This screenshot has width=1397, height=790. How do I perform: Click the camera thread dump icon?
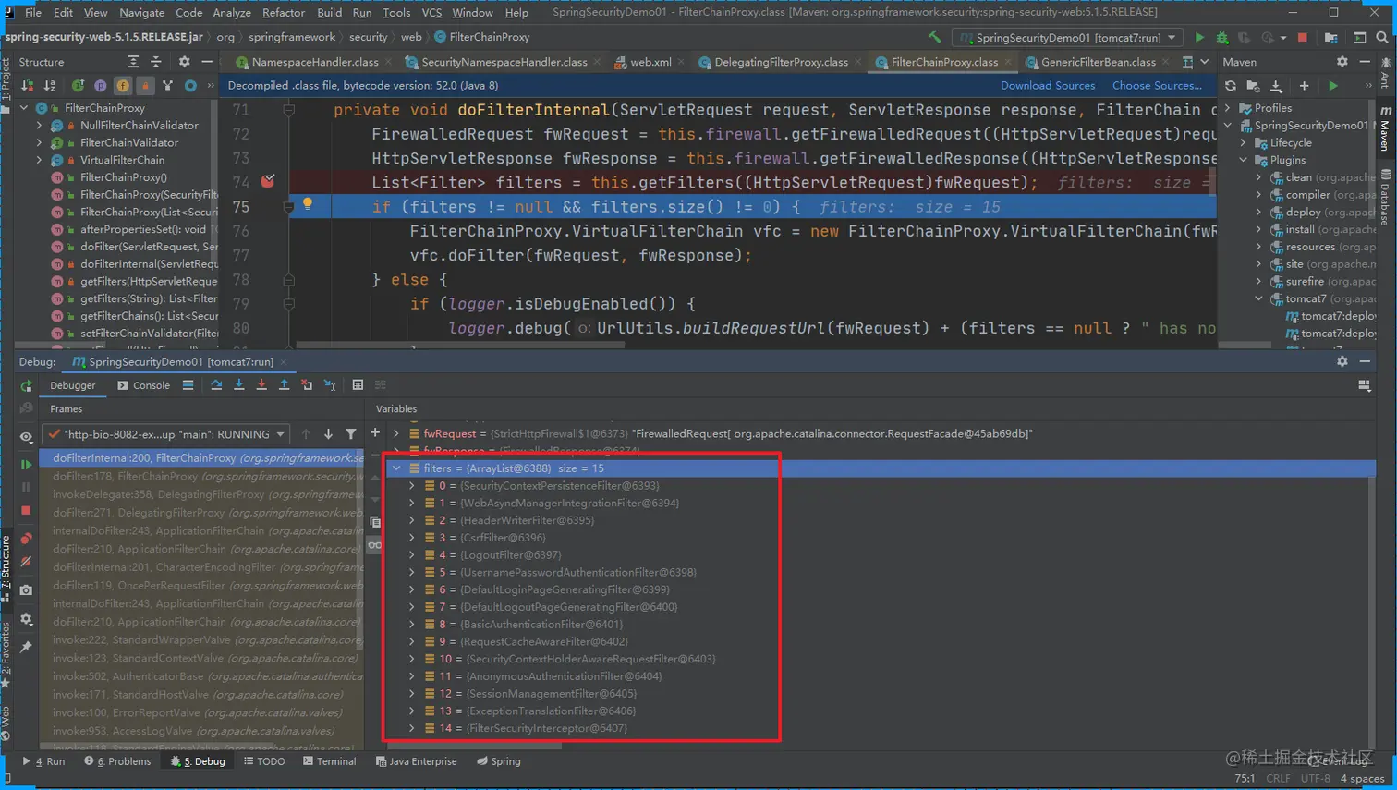pyautogui.click(x=26, y=589)
